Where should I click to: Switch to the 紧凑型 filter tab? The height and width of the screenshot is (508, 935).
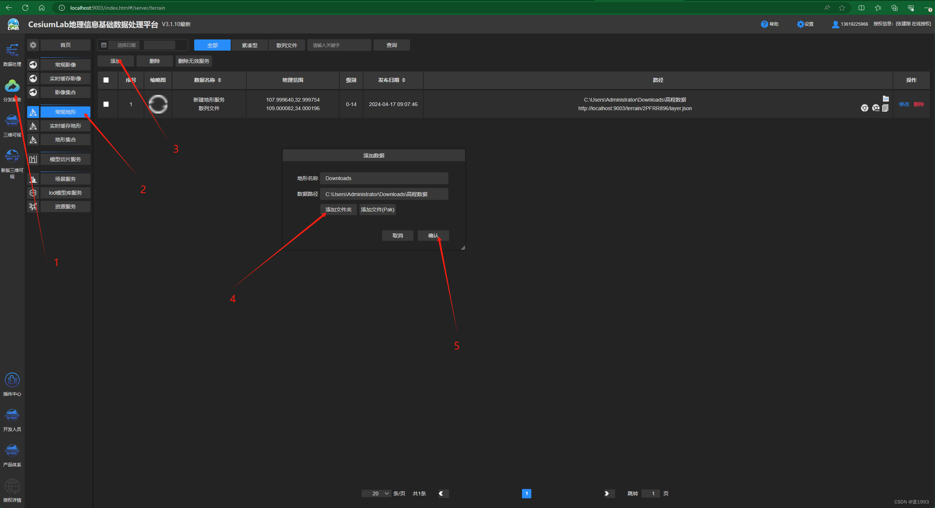pos(249,45)
